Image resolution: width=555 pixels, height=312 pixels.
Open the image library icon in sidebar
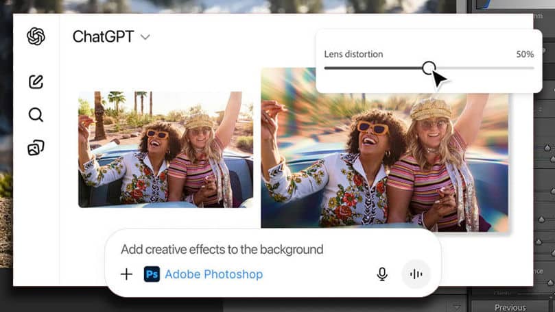[36, 147]
